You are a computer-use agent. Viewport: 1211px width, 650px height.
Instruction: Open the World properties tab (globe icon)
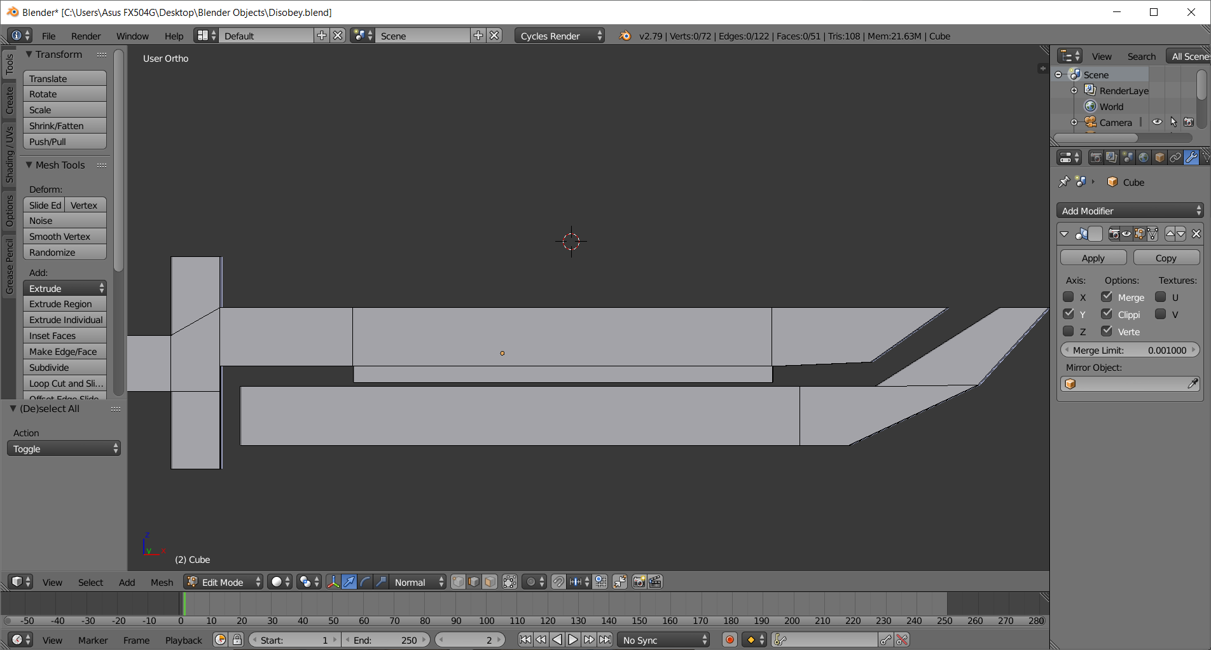(1143, 157)
